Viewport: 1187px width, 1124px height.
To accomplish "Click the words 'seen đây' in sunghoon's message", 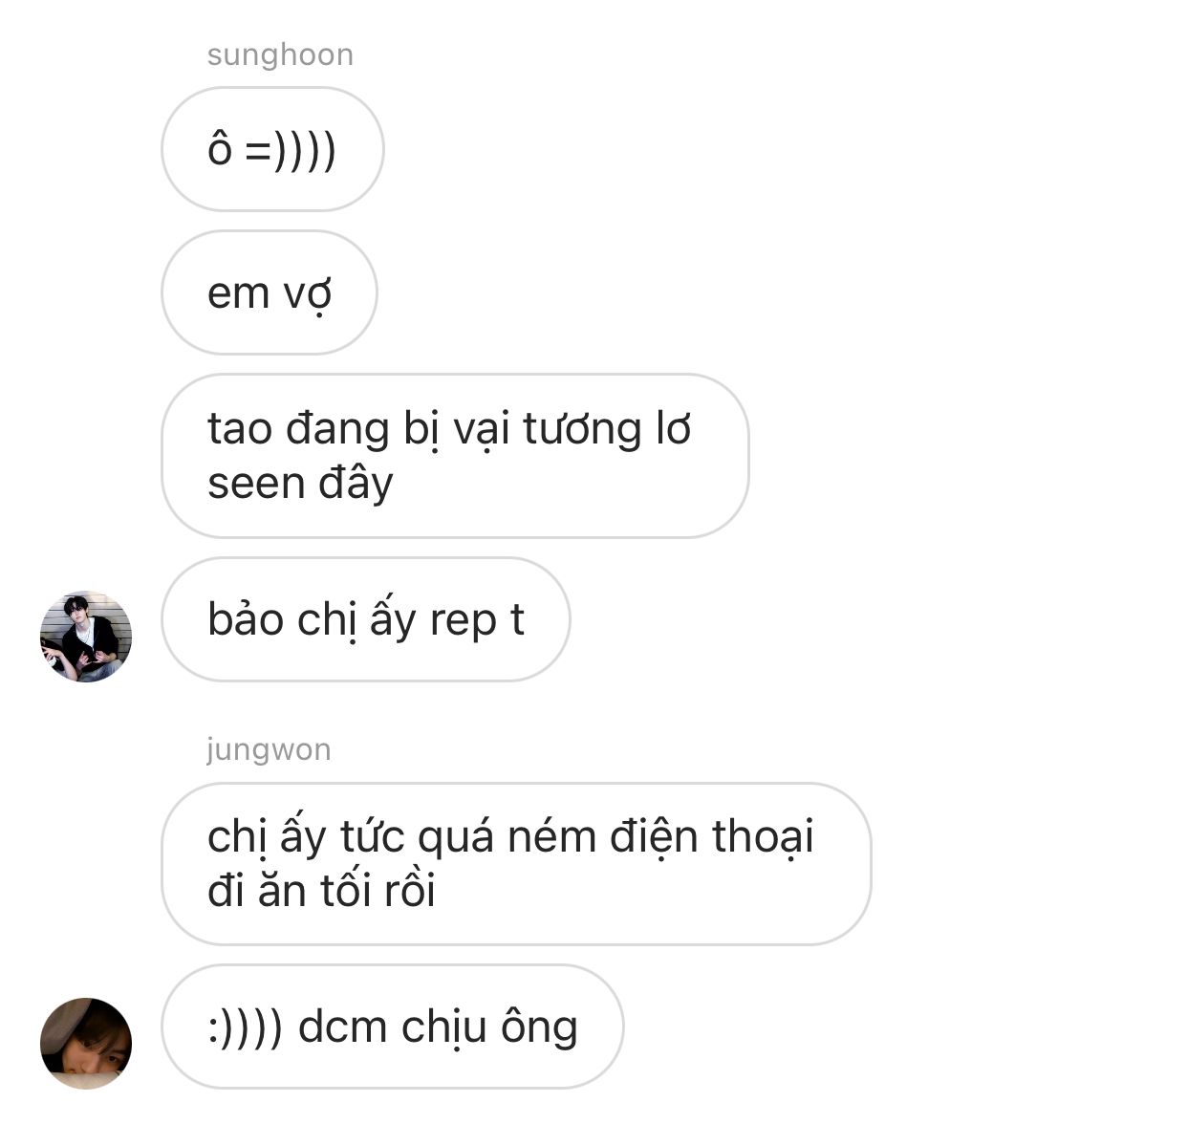I will pyautogui.click(x=300, y=484).
